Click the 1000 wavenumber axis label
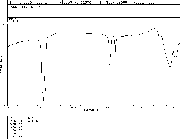180x139 pixels. 140,108
